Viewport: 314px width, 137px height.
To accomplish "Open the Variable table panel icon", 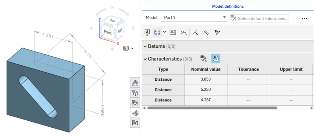I will pyautogui.click(x=135, y=123).
